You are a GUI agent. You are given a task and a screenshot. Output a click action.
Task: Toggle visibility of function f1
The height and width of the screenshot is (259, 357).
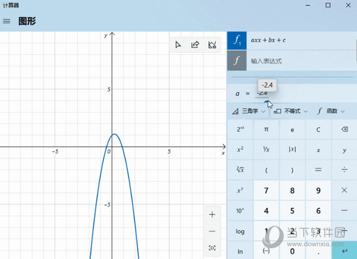tap(237, 40)
